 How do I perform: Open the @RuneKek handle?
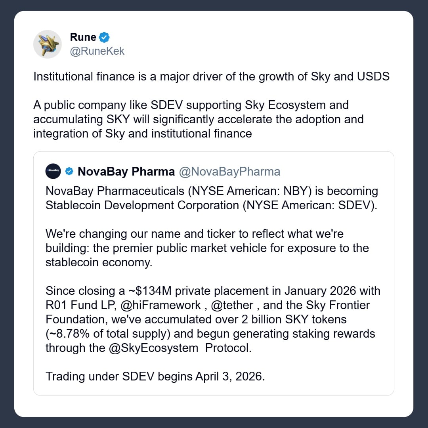click(97, 51)
